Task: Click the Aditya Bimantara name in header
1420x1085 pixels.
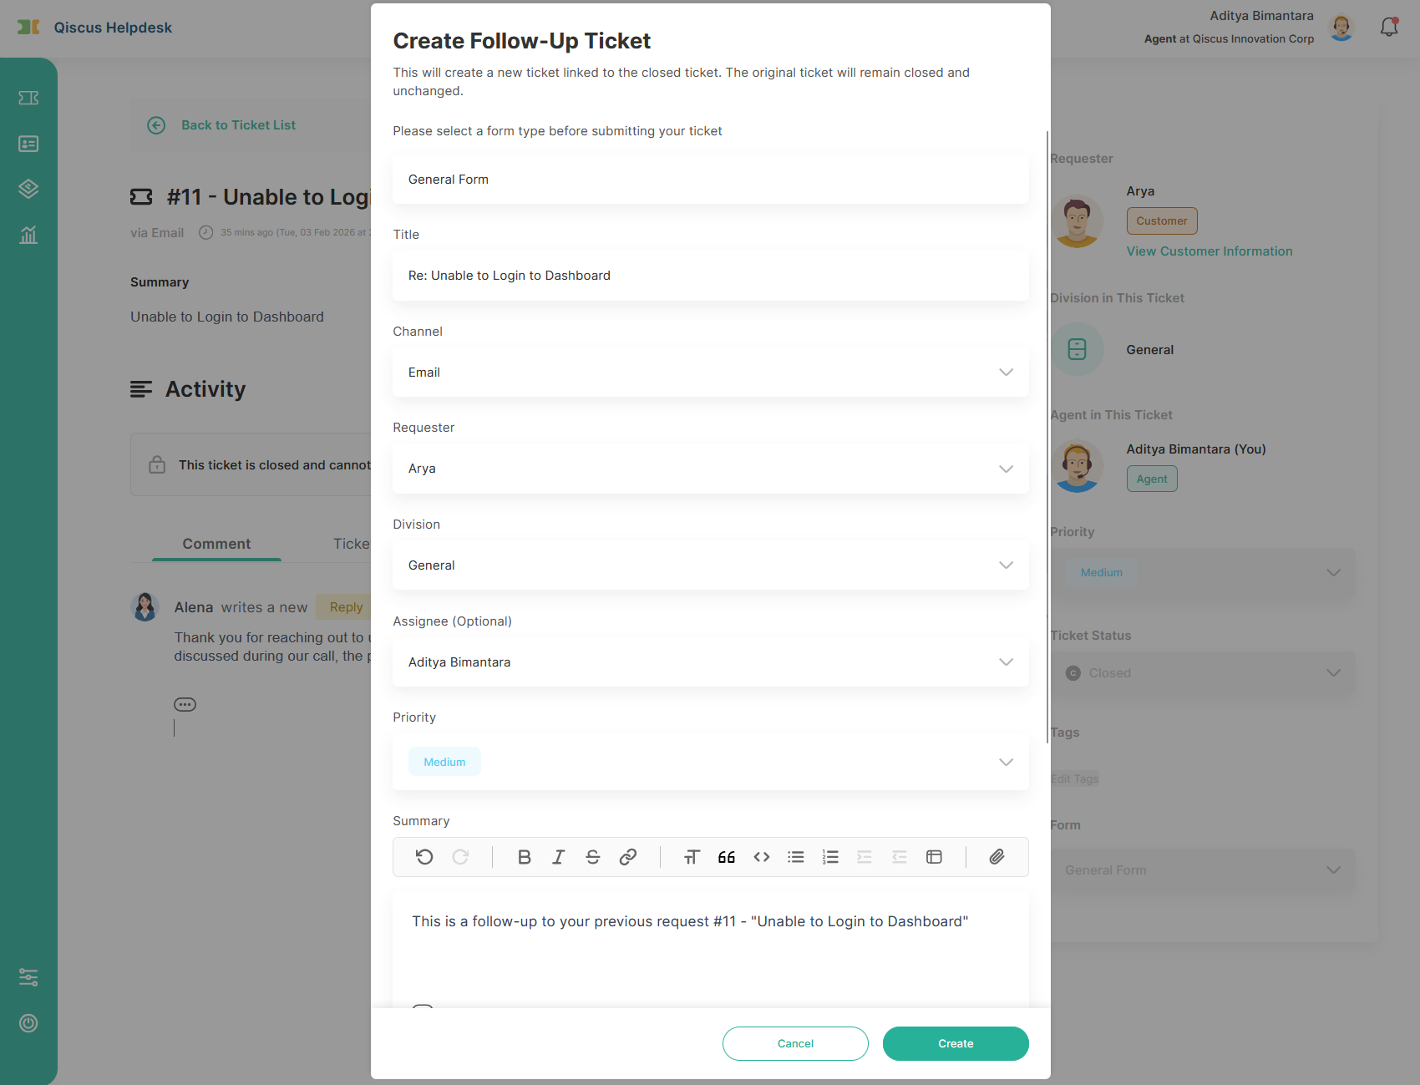Action: [x=1261, y=16]
